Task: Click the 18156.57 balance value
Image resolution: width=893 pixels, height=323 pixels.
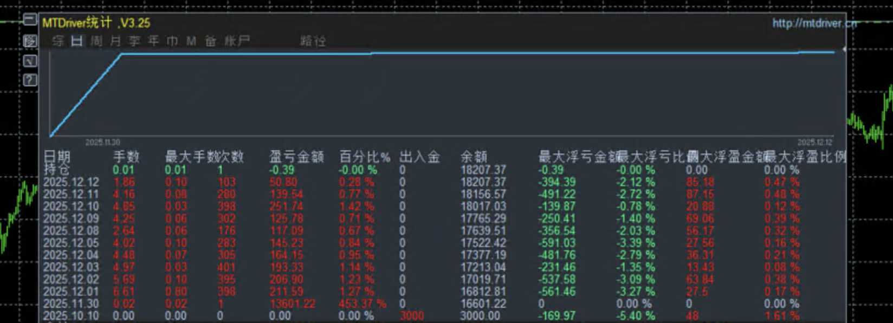Action: tap(483, 194)
